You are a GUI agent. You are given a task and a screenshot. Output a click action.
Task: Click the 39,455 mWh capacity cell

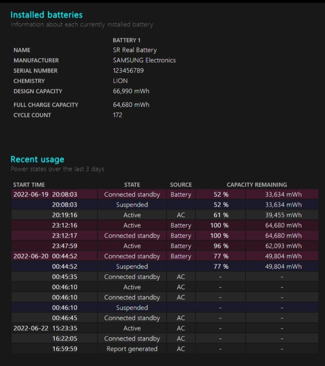(x=283, y=215)
